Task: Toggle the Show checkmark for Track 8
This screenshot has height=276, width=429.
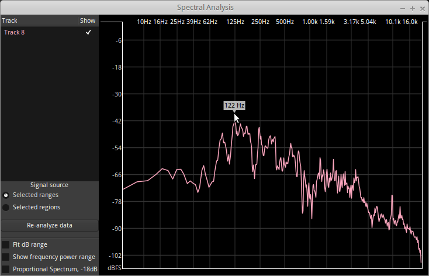Action: (88, 32)
